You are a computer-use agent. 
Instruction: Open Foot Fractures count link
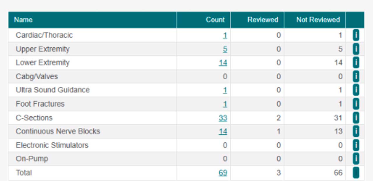(x=225, y=104)
